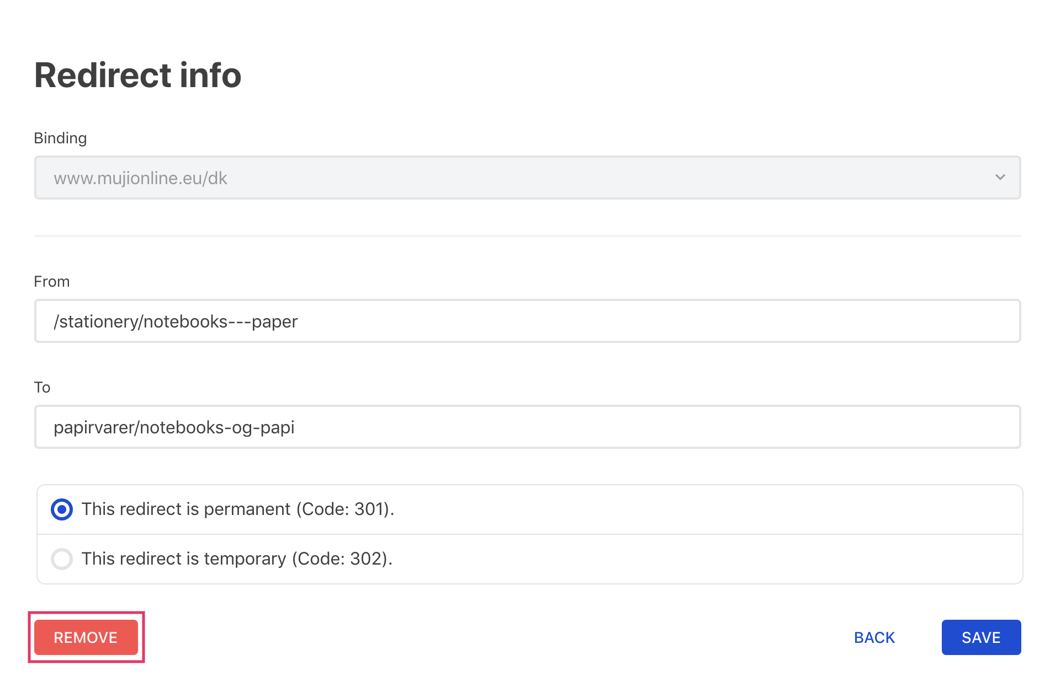Click the Redirect info page heading

click(137, 76)
